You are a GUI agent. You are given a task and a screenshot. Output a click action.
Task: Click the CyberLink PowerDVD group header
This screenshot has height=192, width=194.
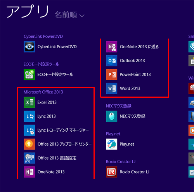[x=43, y=37]
